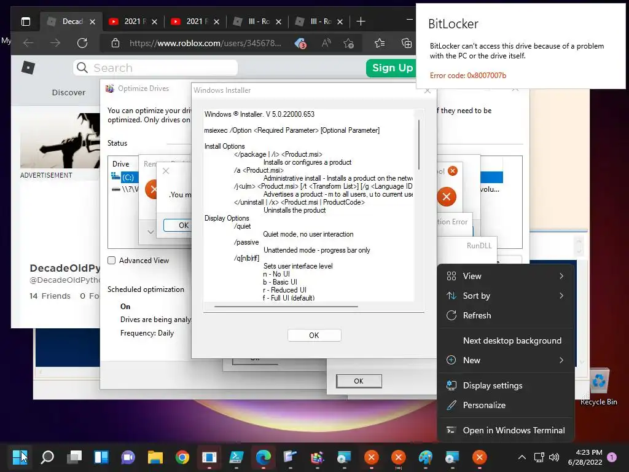Open the Windows Start menu

20,457
